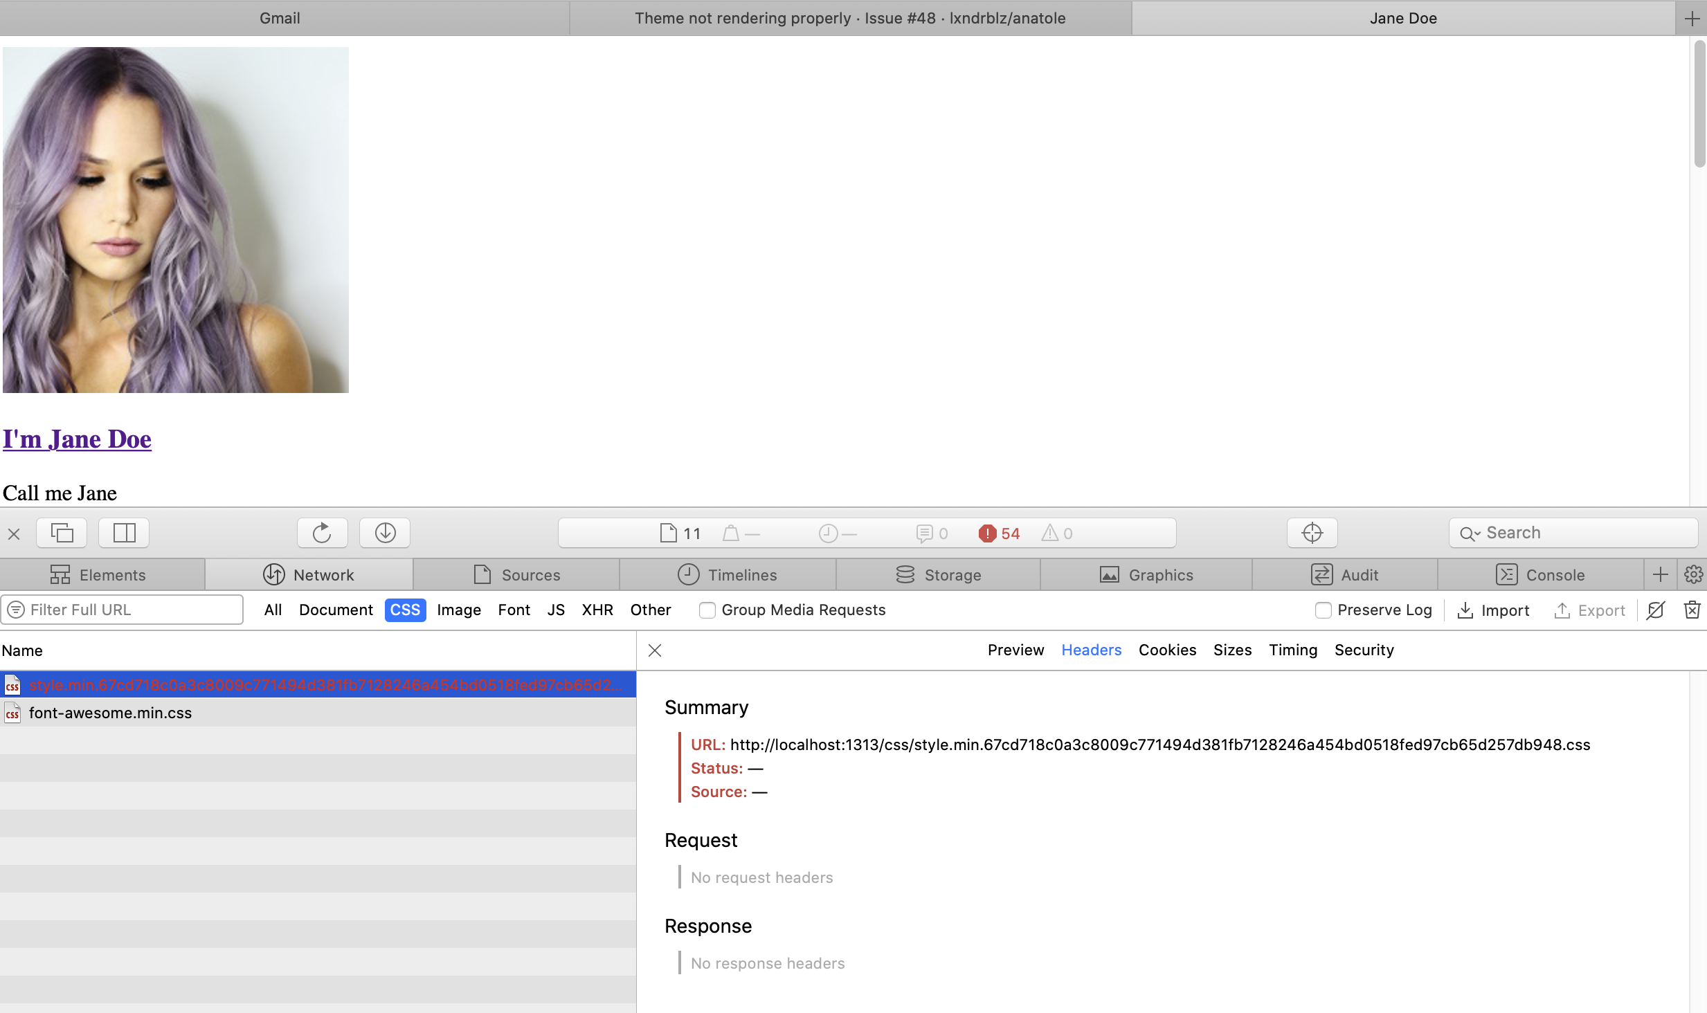This screenshot has height=1013, width=1707.
Task: Click the inspector Search field
Action: coord(1573,533)
